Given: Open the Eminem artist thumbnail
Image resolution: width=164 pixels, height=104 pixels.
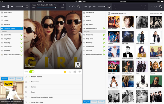Looking at the screenshot, I should click(156, 37).
